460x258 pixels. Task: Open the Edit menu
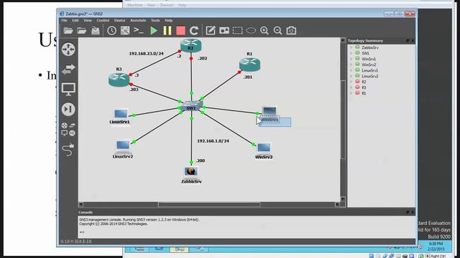click(x=75, y=21)
